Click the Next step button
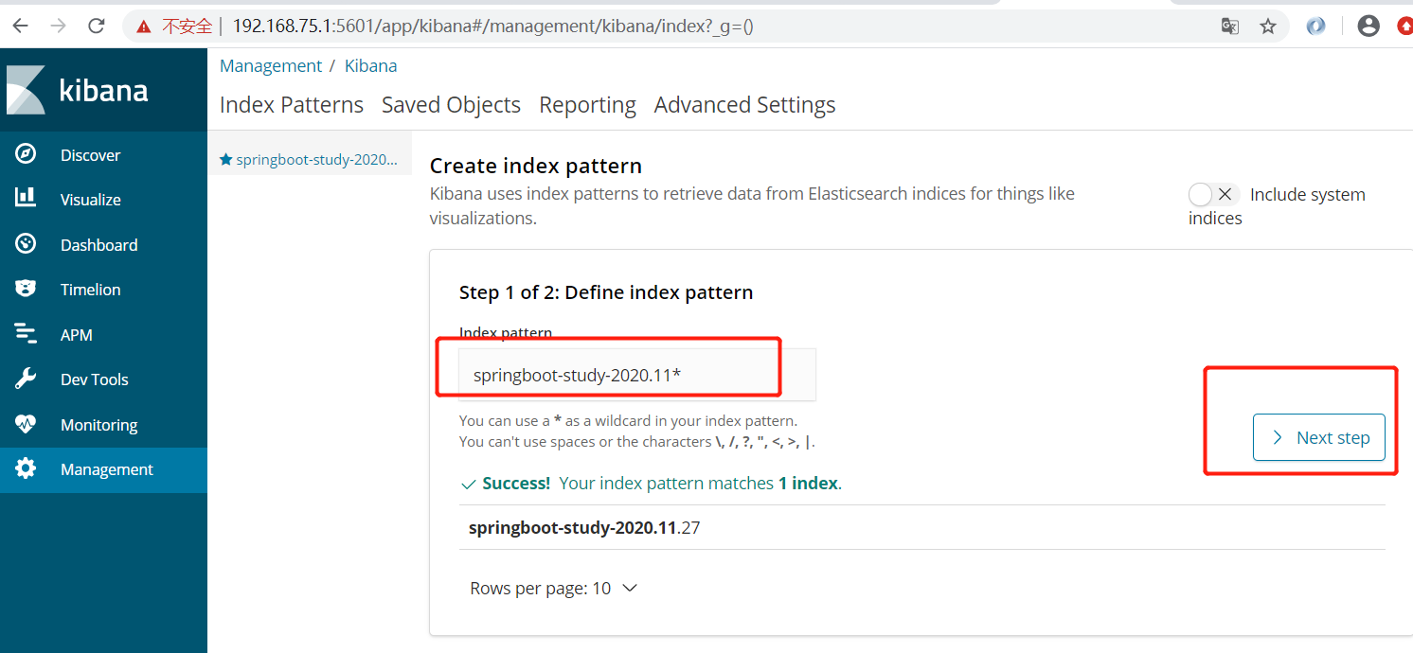The height and width of the screenshot is (653, 1413). (x=1319, y=437)
